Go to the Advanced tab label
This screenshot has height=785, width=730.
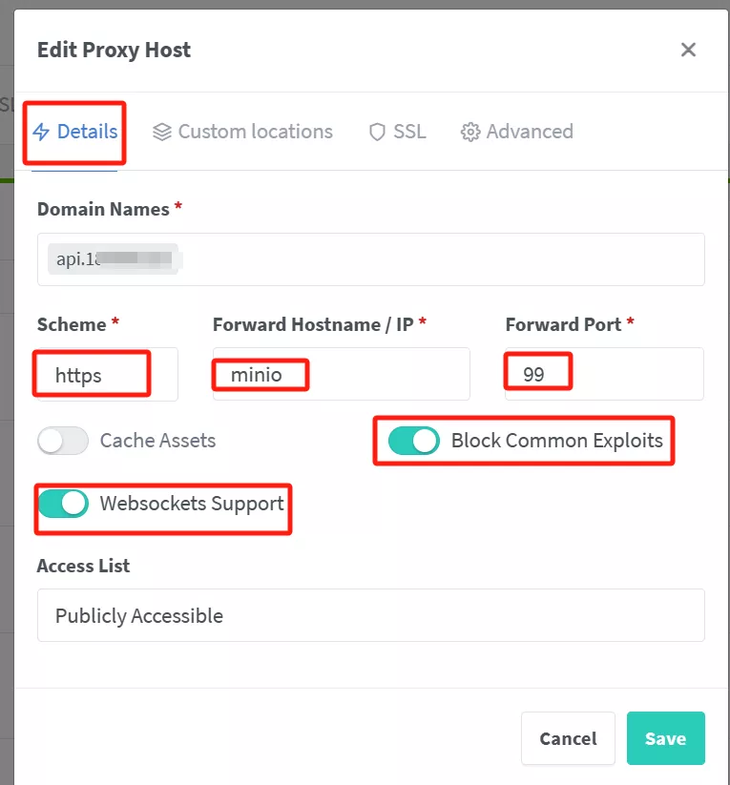(530, 132)
